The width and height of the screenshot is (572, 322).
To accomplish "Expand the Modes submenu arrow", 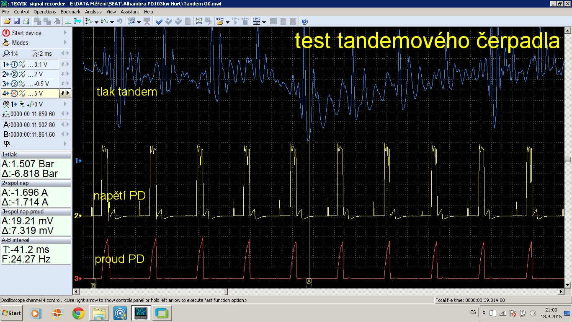I will coord(65,43).
